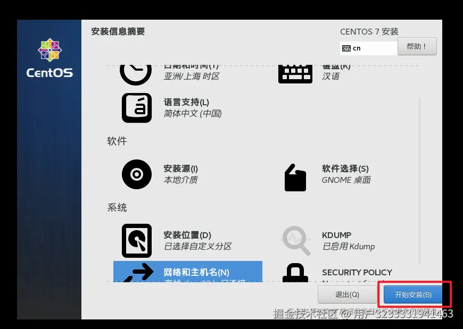Open installation destination hard disk icon
Screen dimensions: 463x329
137,241
